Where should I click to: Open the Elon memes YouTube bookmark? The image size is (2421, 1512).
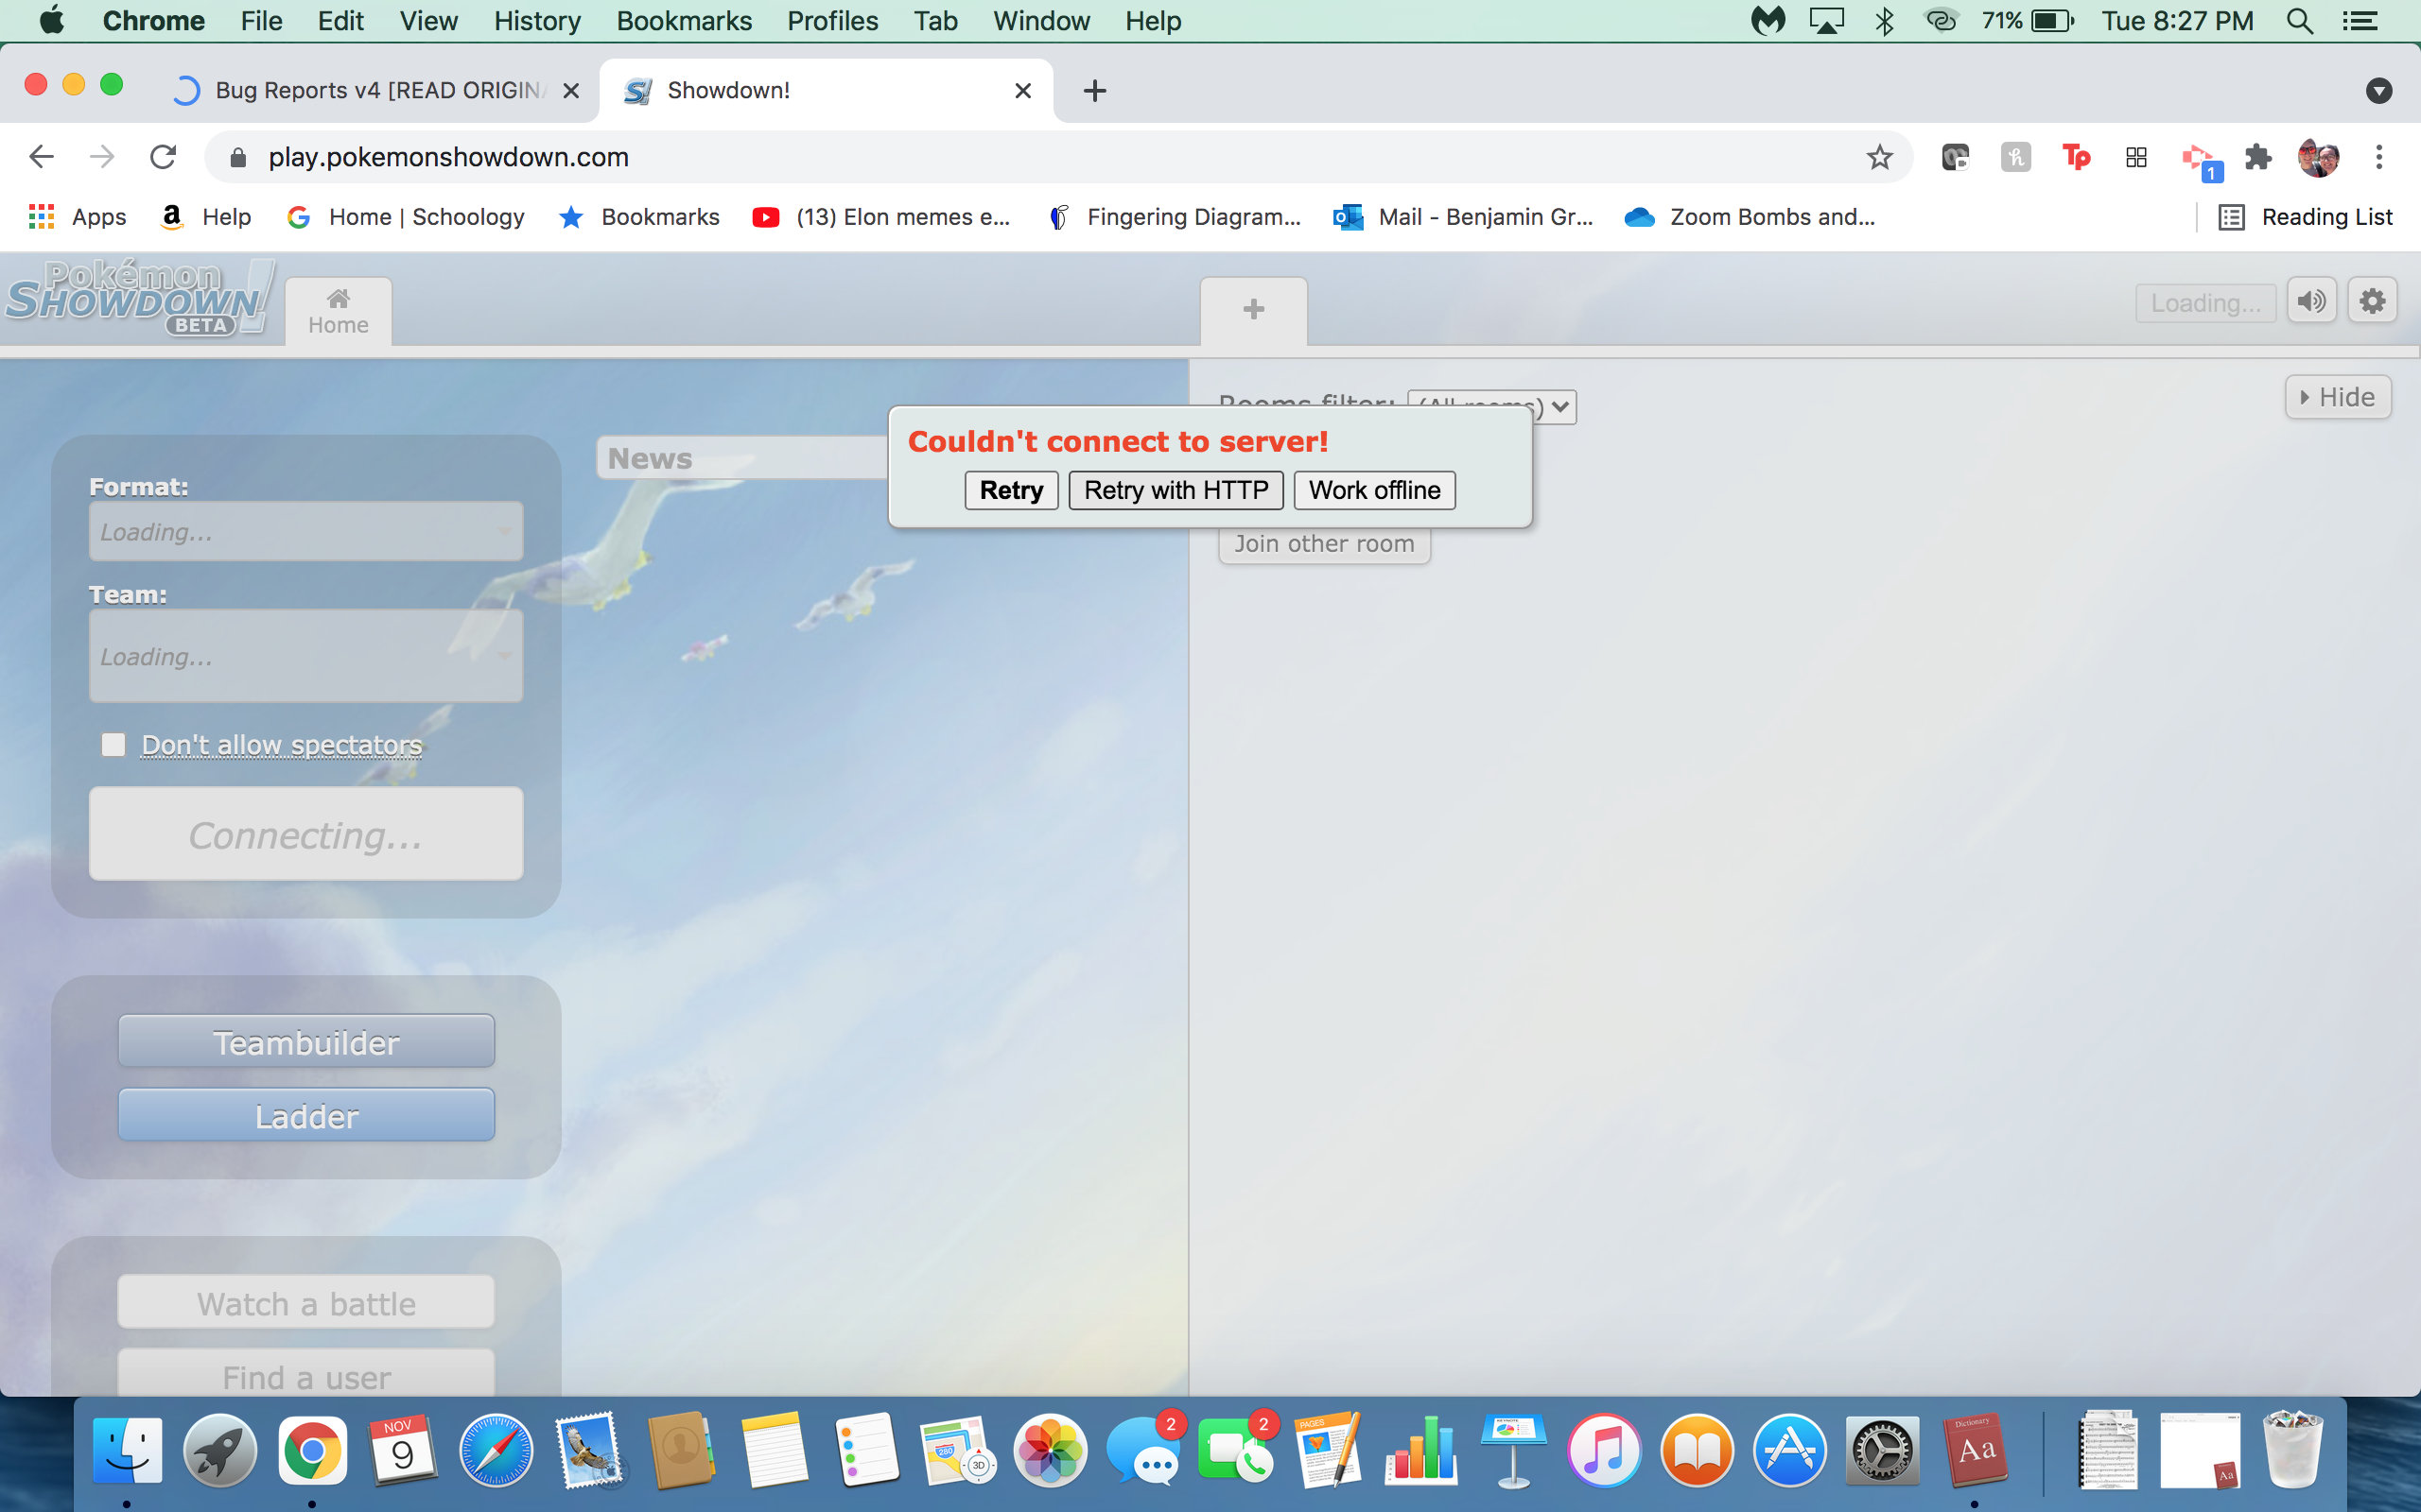(881, 217)
